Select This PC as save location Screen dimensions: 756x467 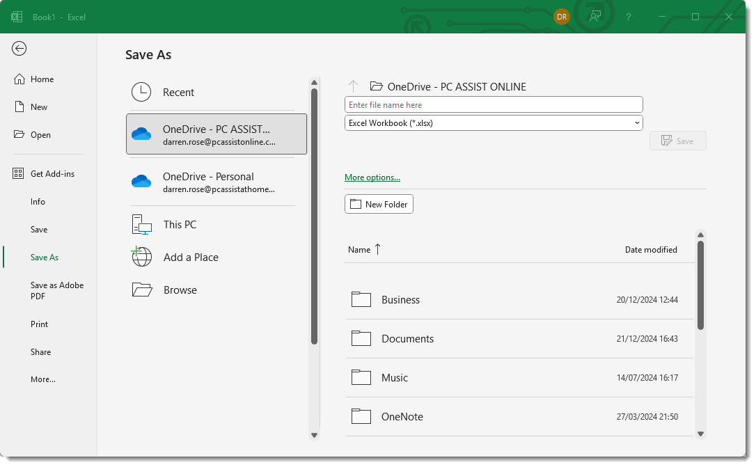coord(180,224)
